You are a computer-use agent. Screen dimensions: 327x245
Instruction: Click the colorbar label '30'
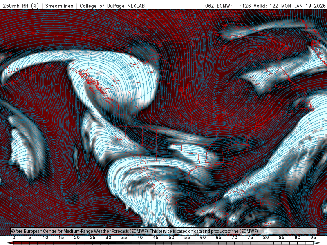(108, 238)
